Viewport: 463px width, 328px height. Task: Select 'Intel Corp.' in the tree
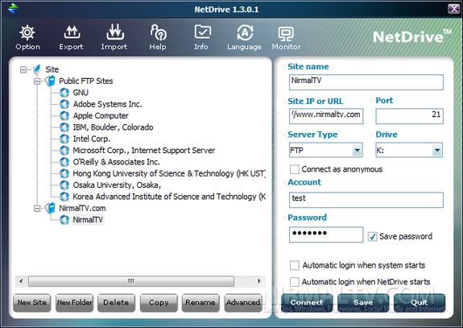click(x=92, y=139)
